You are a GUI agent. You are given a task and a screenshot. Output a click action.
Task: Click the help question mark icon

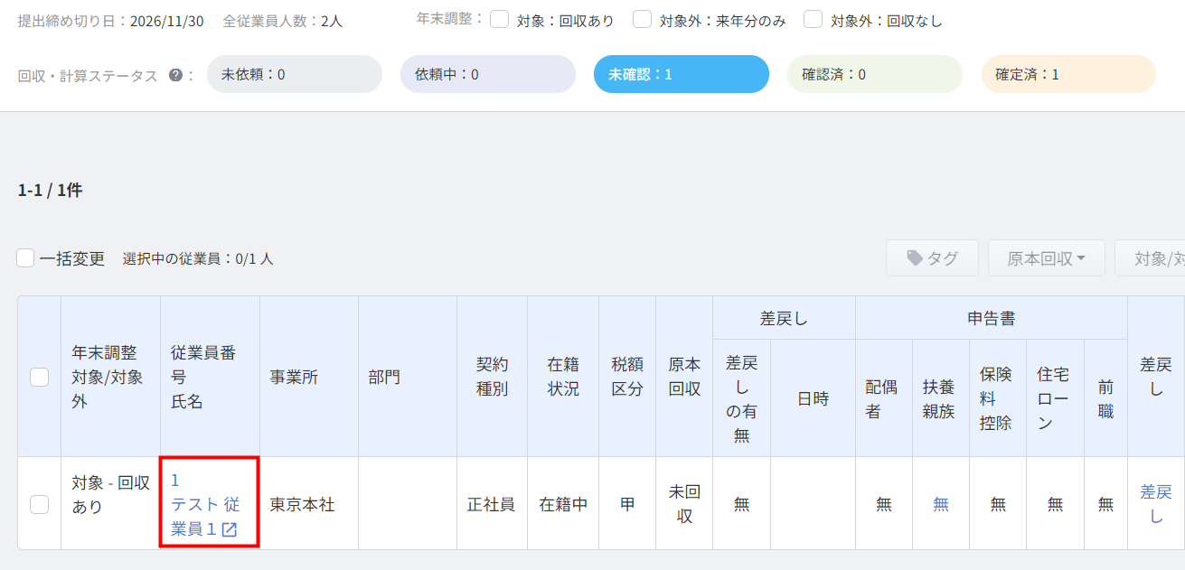175,76
